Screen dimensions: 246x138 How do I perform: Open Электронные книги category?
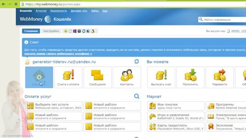226,117
